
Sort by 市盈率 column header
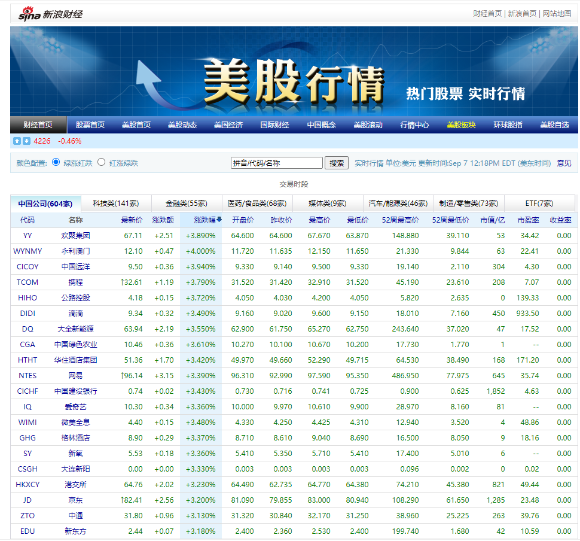[x=528, y=220]
